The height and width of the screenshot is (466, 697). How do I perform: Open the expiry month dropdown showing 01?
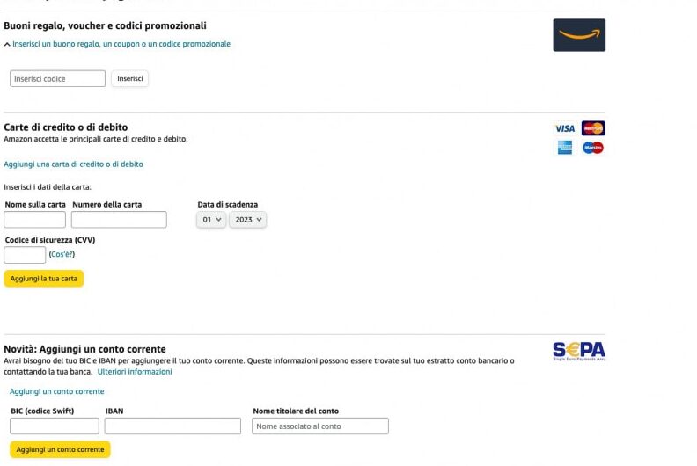pyautogui.click(x=211, y=220)
